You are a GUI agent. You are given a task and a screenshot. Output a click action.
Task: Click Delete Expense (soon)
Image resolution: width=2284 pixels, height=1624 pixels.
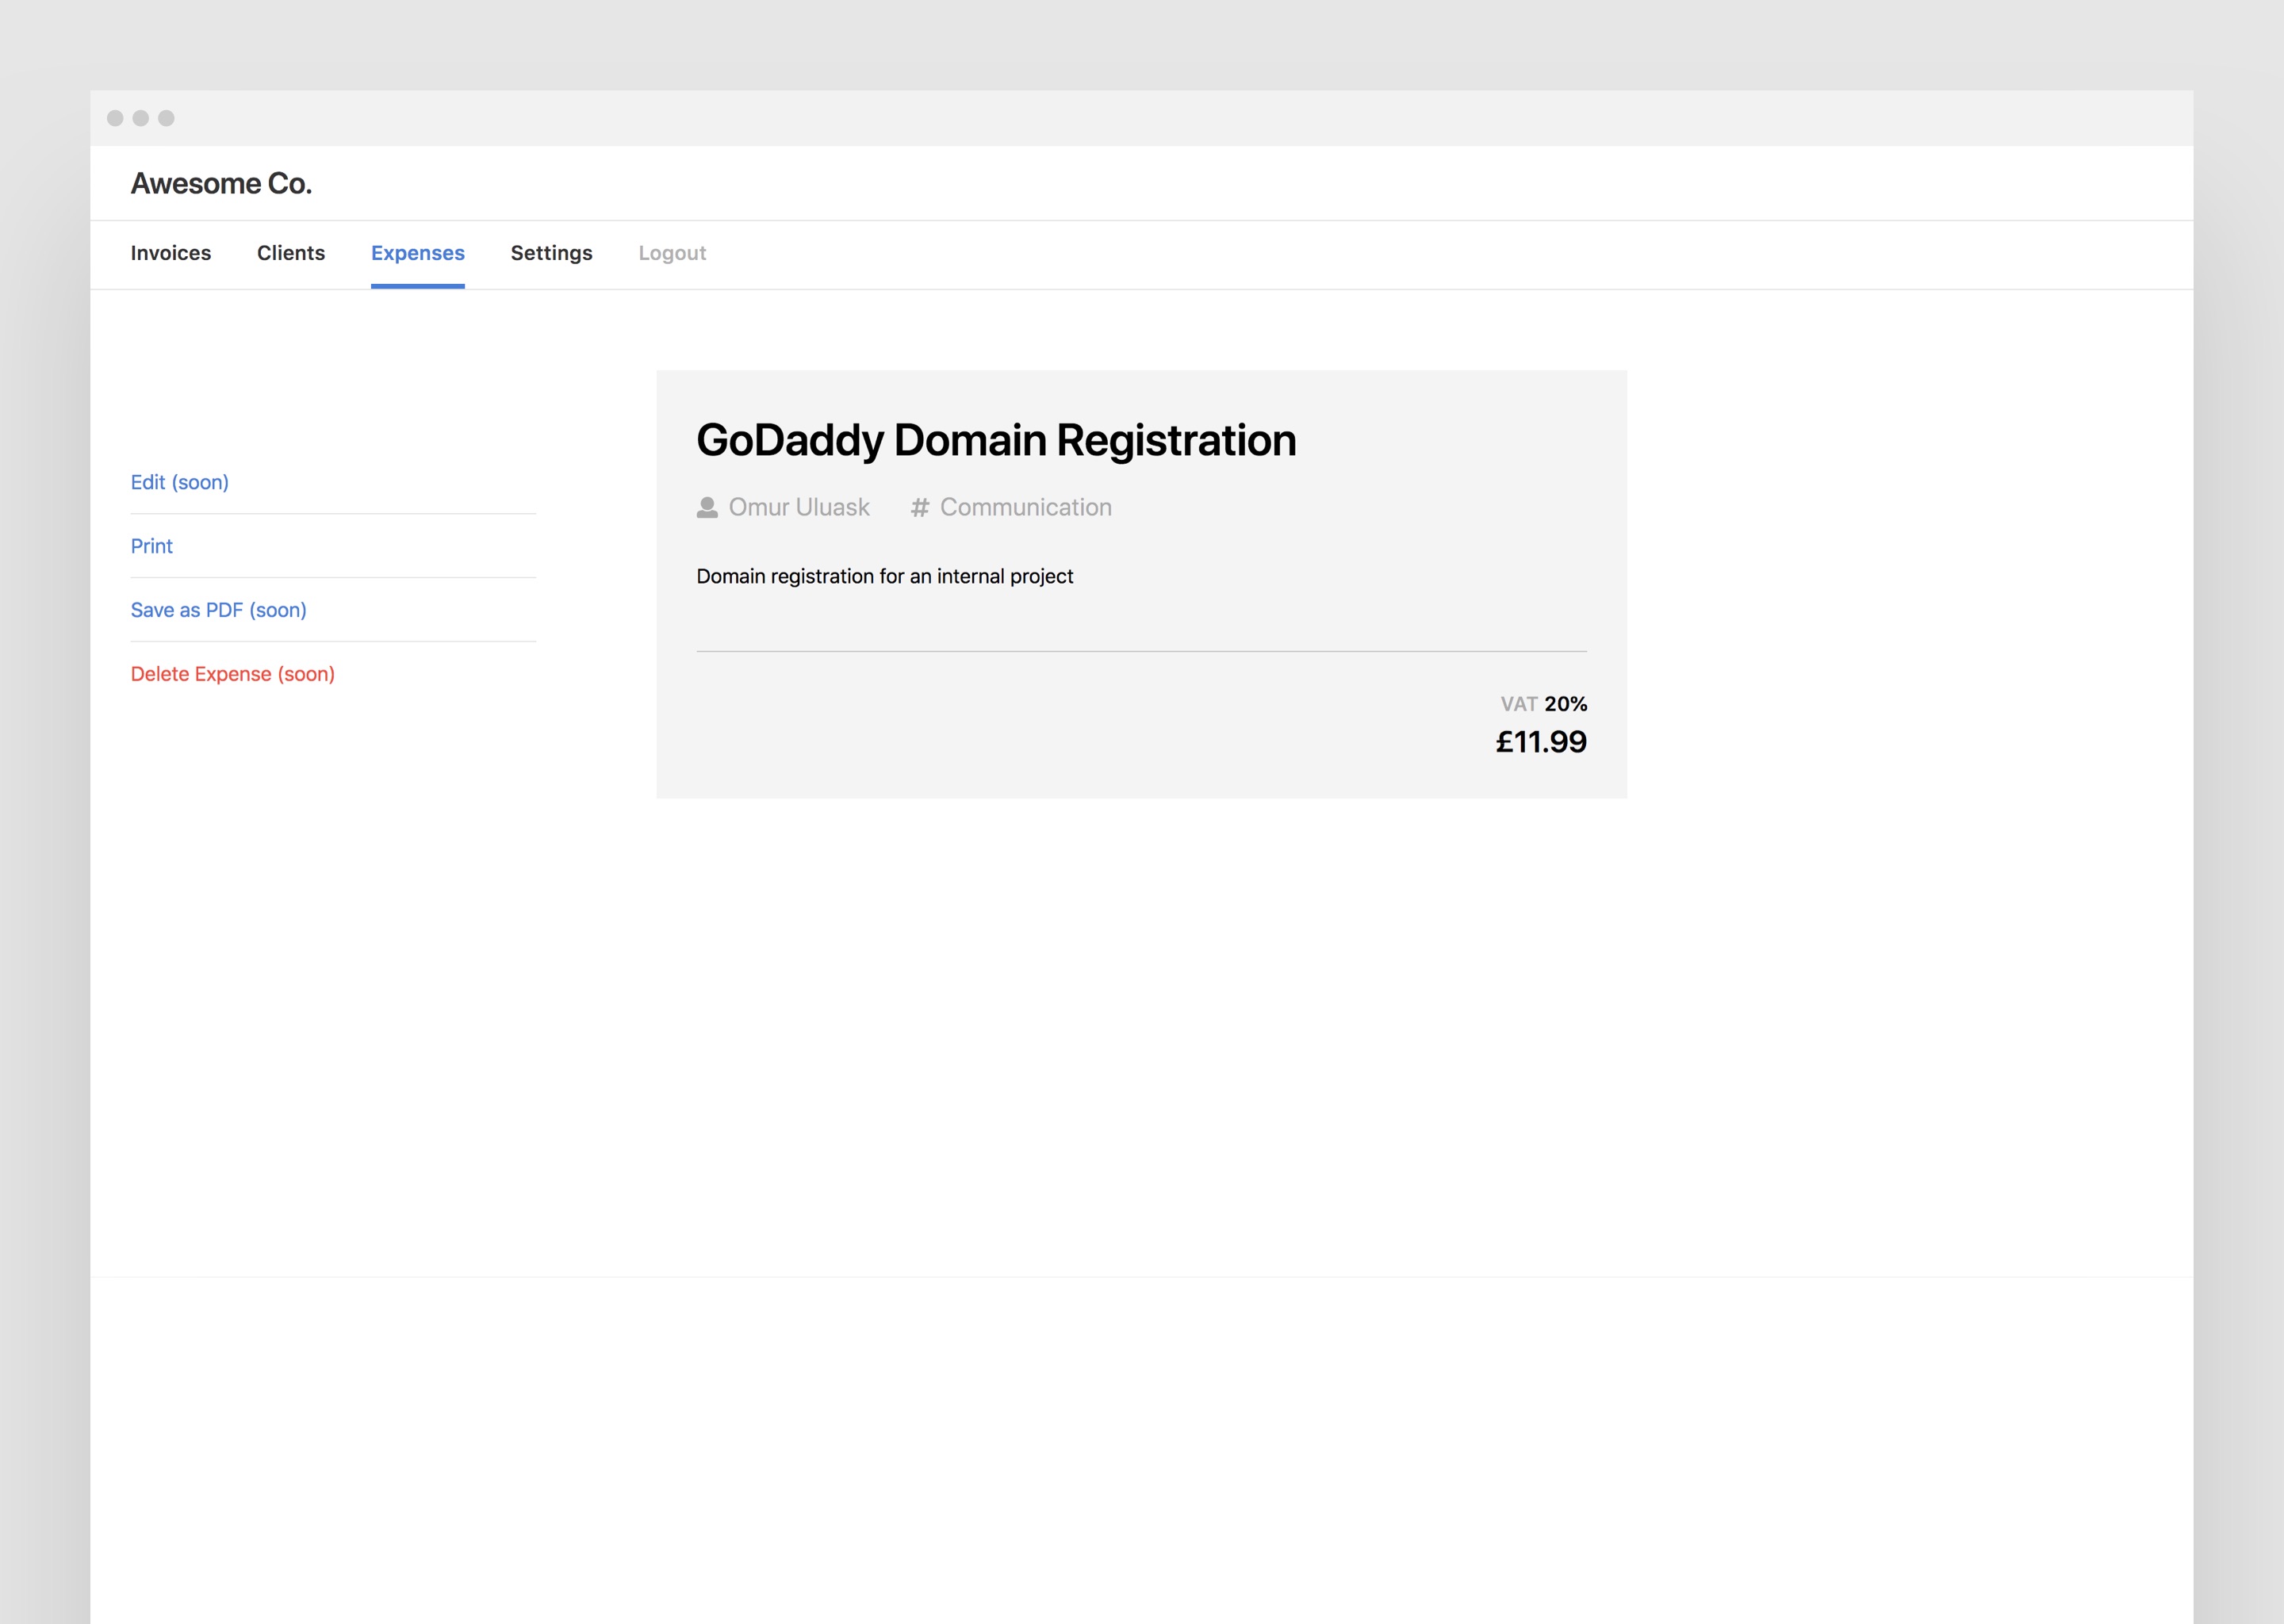pyautogui.click(x=233, y=674)
